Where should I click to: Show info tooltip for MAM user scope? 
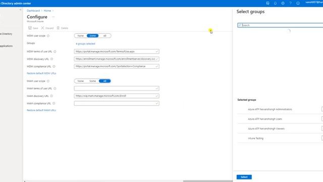coord(48,81)
